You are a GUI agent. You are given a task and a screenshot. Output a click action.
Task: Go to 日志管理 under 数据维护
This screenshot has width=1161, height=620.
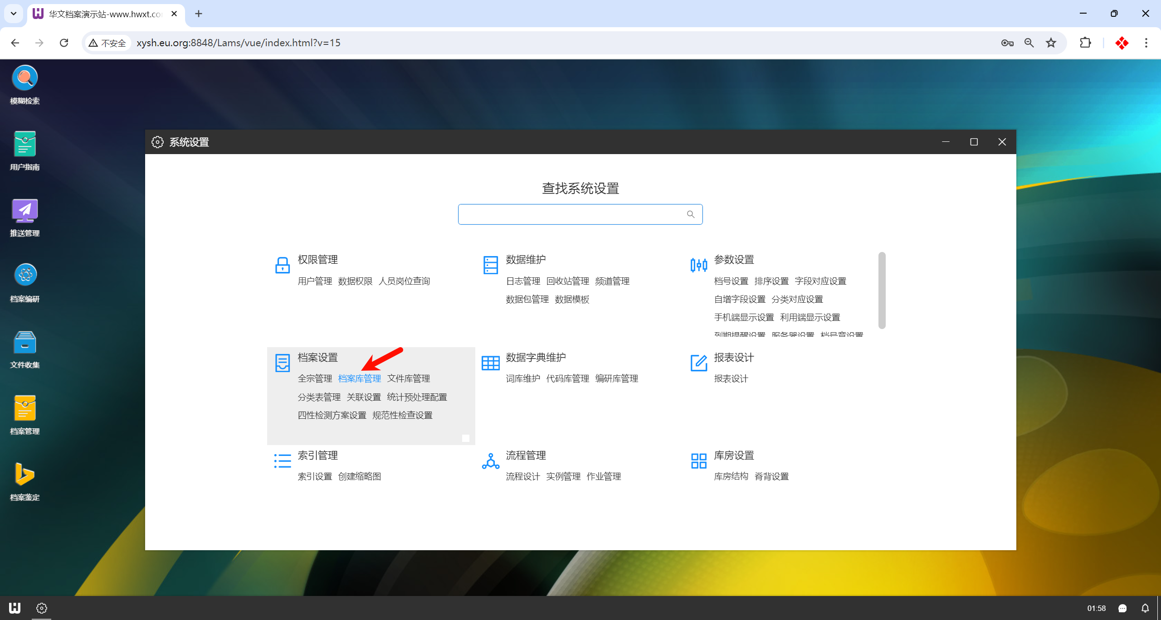pyautogui.click(x=523, y=281)
